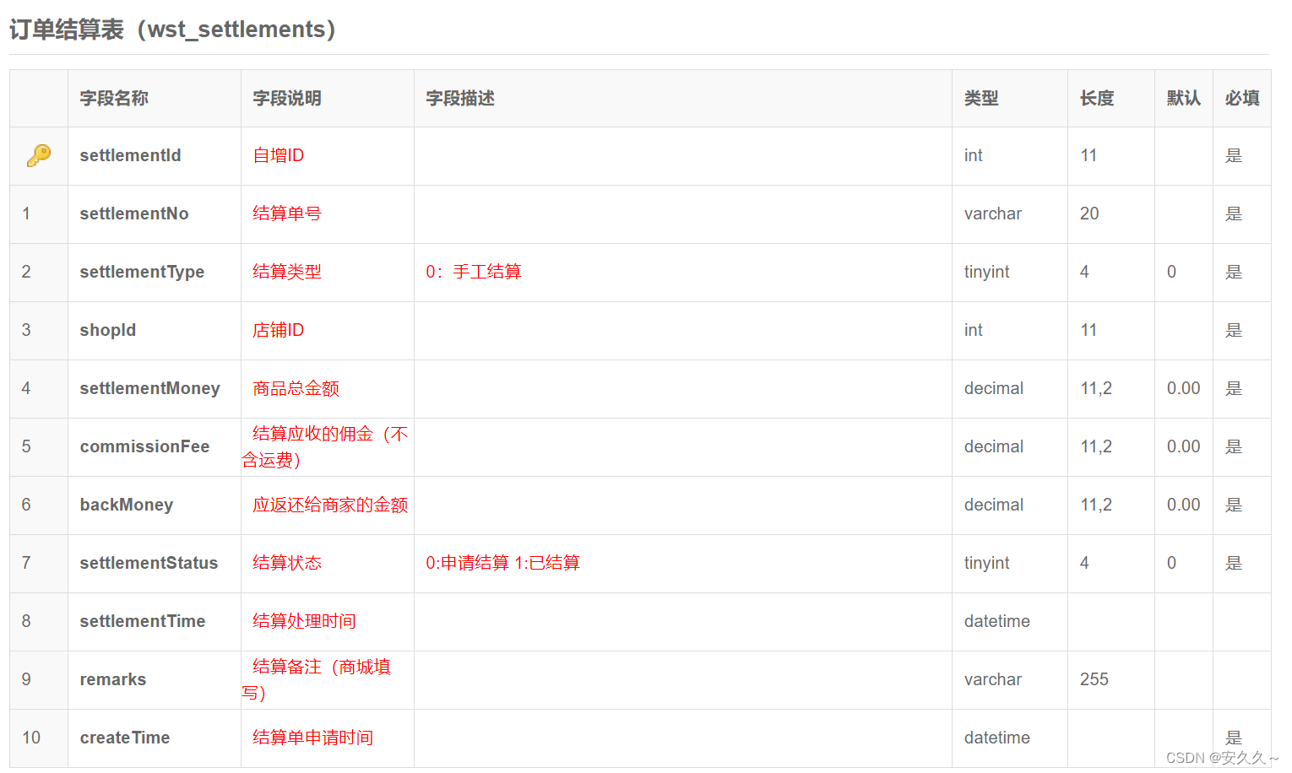Click the 类型 column header
The width and height of the screenshot is (1292, 773).
982,98
